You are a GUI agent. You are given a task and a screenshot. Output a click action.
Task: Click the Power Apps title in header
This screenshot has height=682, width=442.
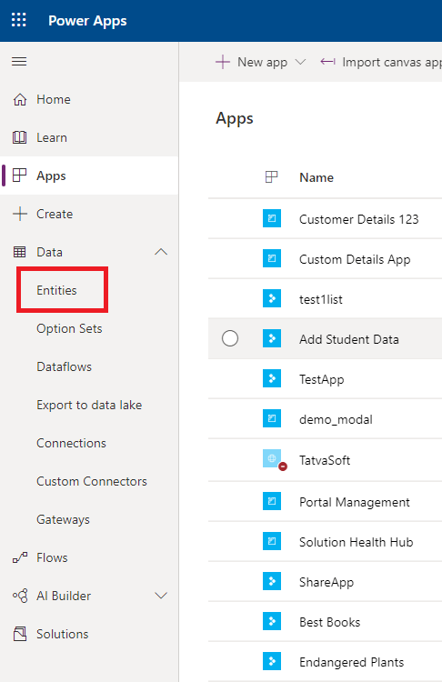(87, 21)
